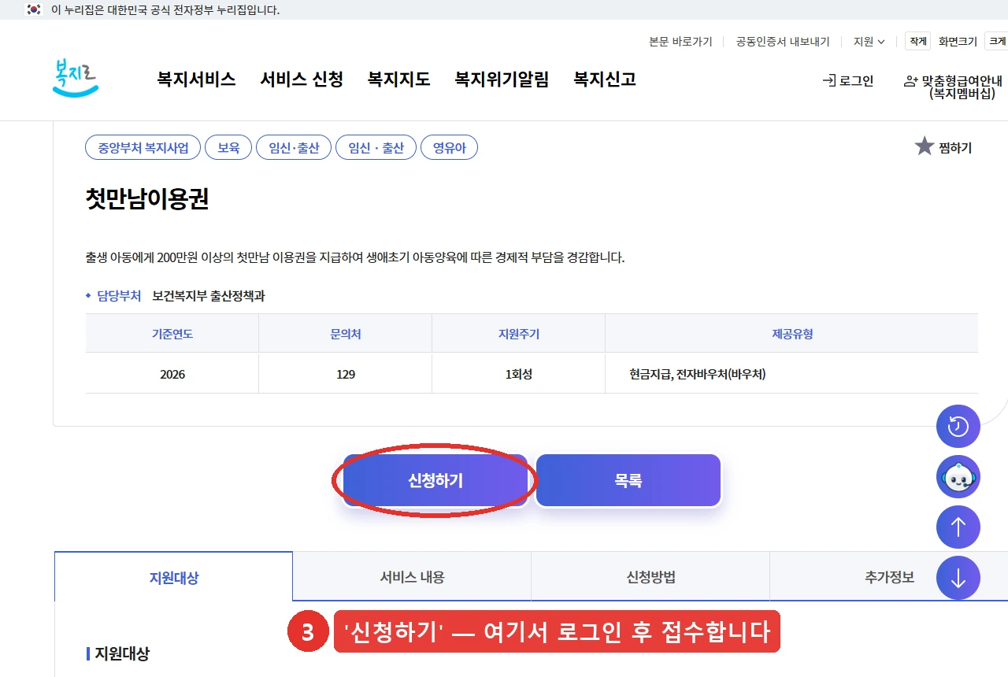Switch to the 추가정보 tab
The height and width of the screenshot is (677, 1008).
[889, 577]
